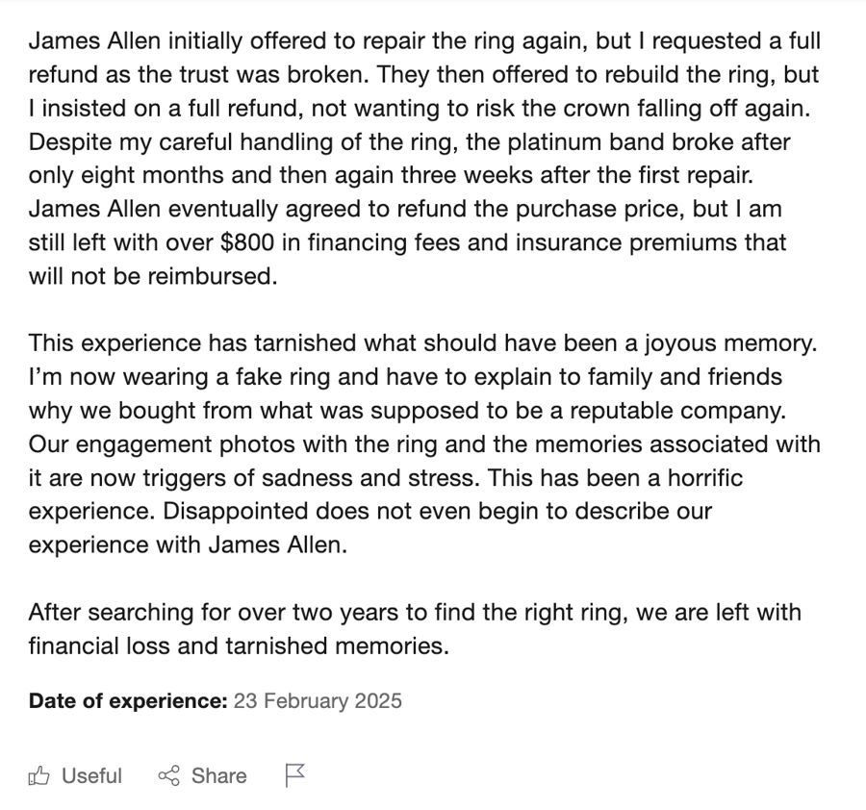This screenshot has width=866, height=810.
Task: Click the line starting 'Our engagement photos'
Action: click(424, 443)
